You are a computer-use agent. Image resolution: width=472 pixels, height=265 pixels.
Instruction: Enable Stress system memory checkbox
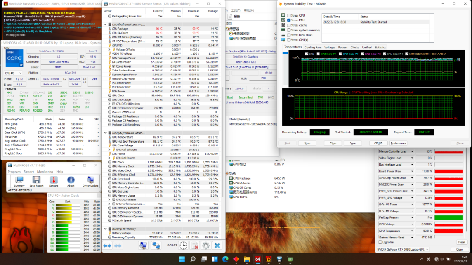(x=289, y=30)
